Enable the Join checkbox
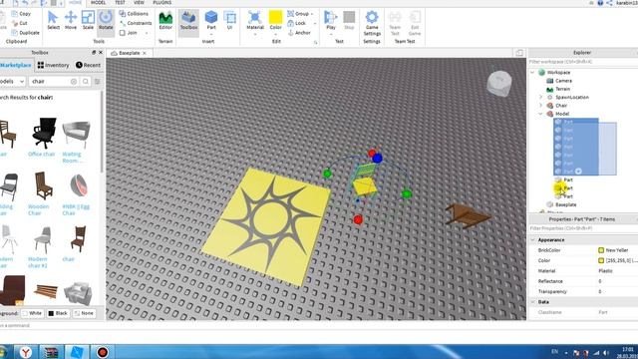This screenshot has height=359, width=638. coord(123,33)
